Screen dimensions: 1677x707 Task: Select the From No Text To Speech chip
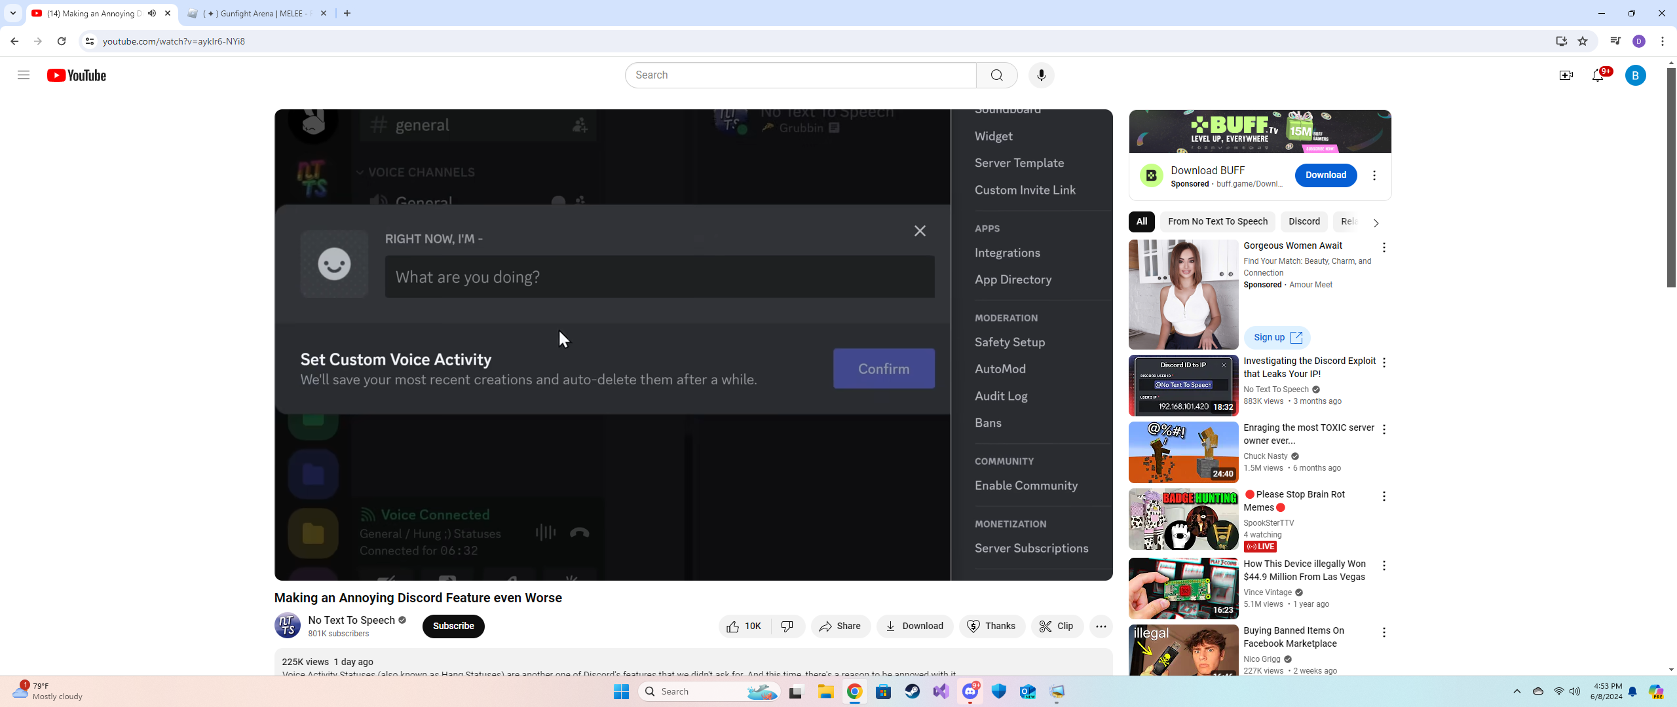[x=1217, y=222]
